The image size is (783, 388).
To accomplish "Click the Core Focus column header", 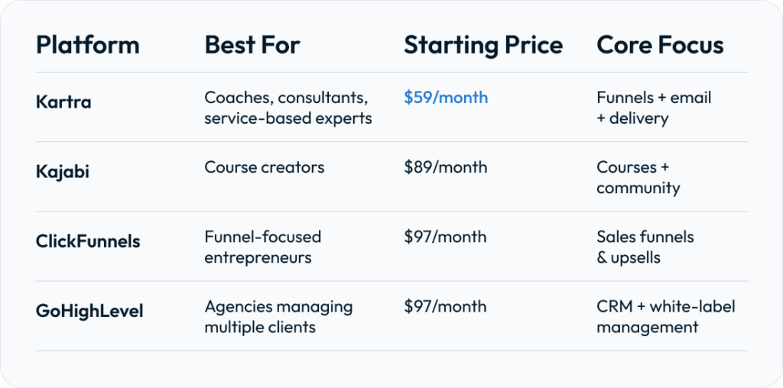I will pos(660,45).
